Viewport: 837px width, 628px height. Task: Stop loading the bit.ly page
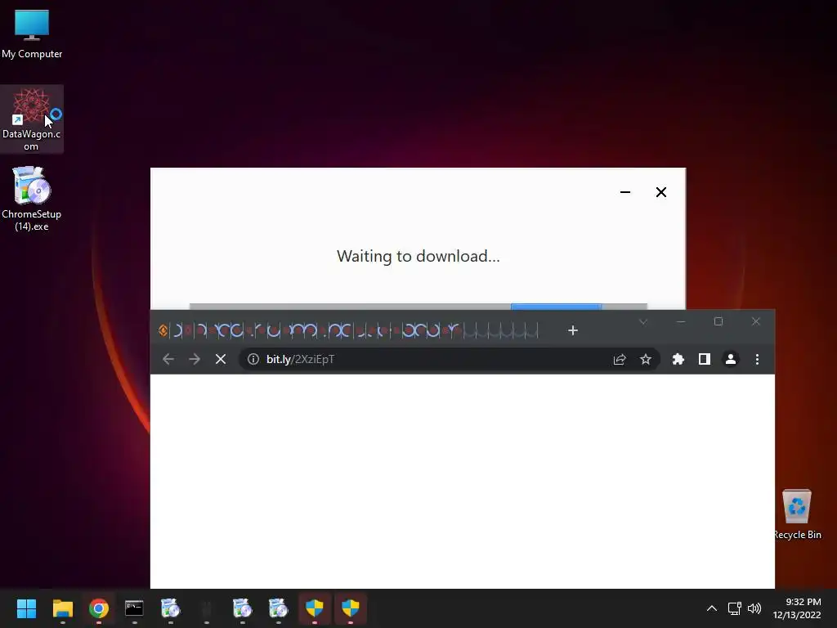[x=221, y=360]
